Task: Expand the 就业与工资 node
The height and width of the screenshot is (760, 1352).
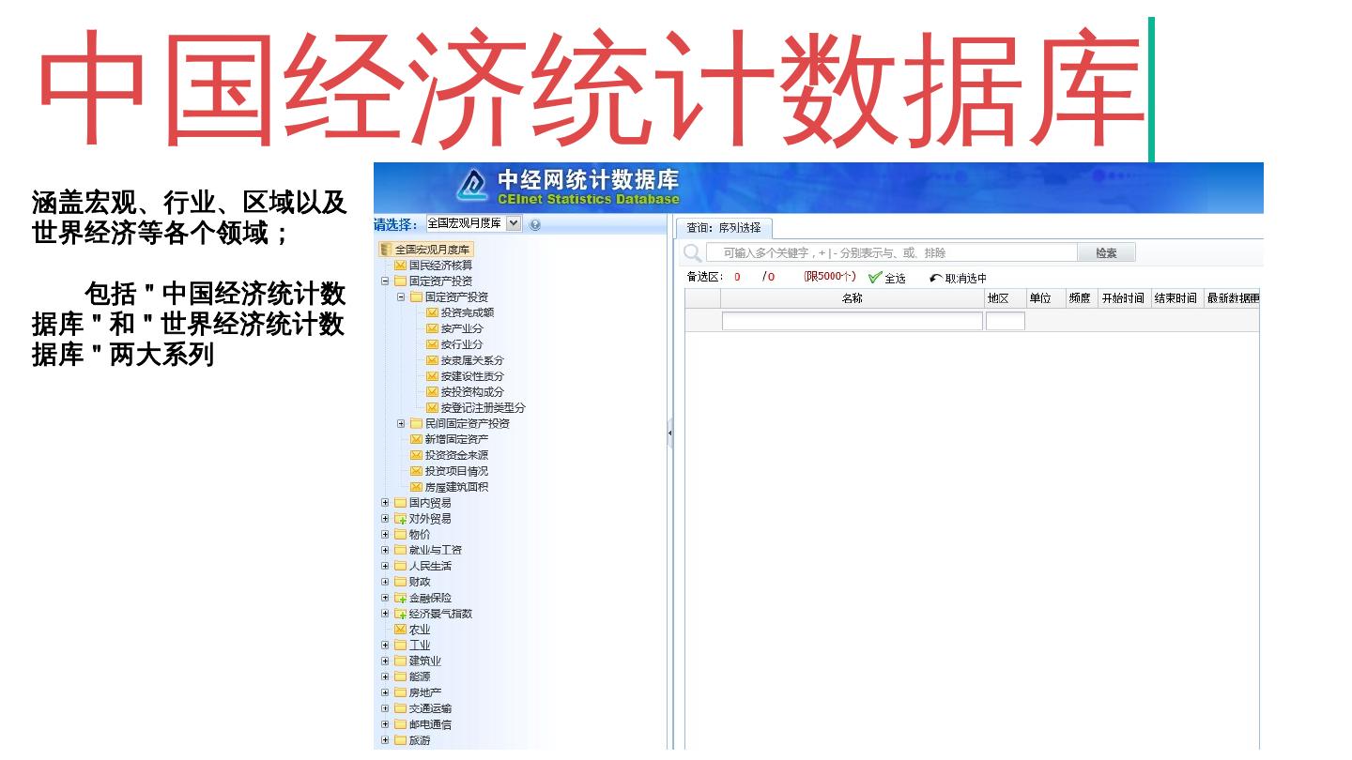Action: 385,550
